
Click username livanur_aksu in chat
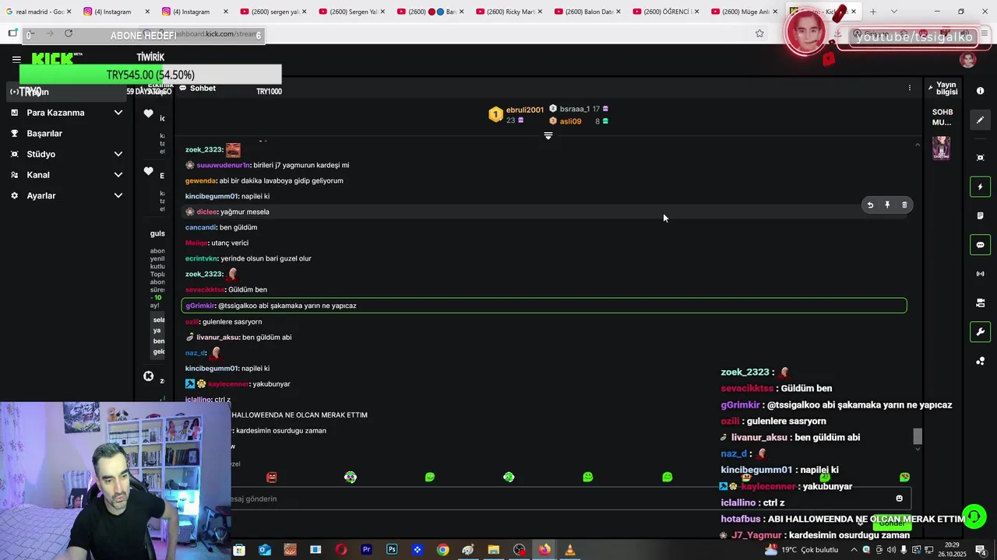[217, 338]
